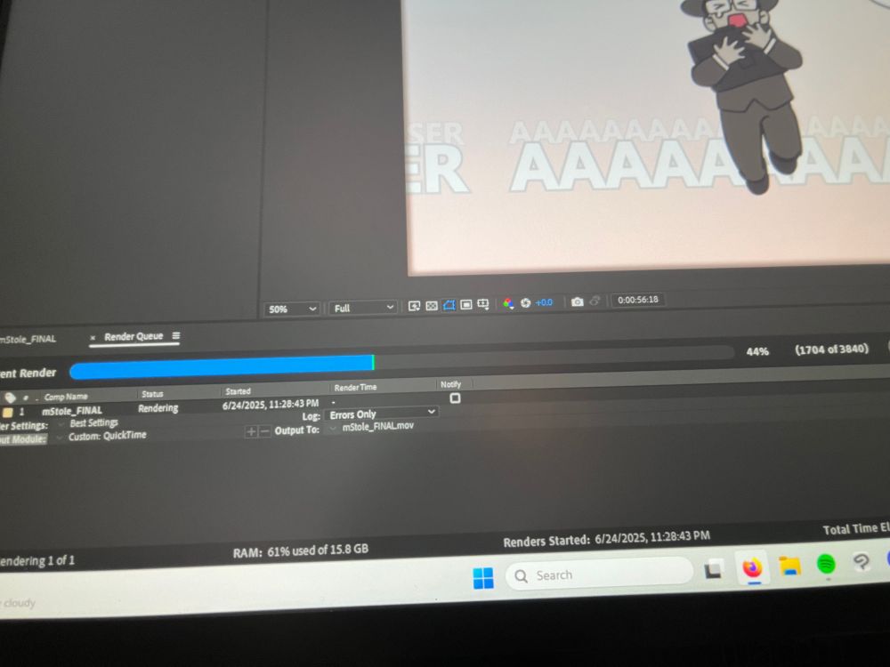The height and width of the screenshot is (667, 890).
Task: Click the Started column header
Action: click(x=238, y=390)
